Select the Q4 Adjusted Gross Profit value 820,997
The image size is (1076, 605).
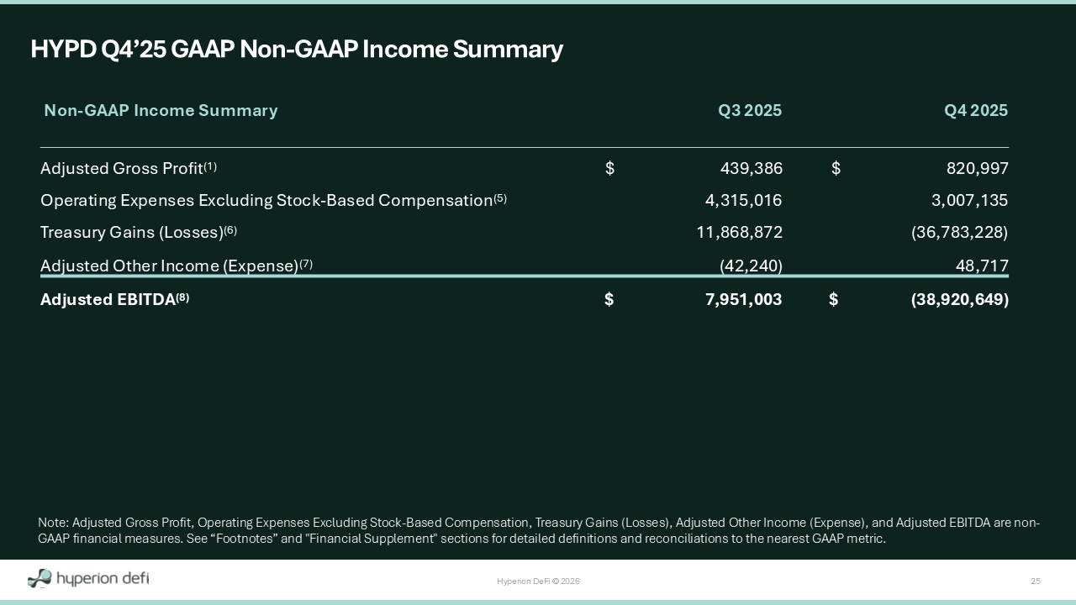[x=975, y=169]
